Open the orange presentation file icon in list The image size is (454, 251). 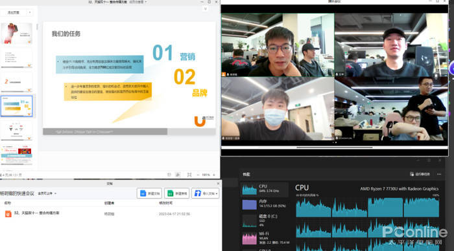pyautogui.click(x=8, y=213)
